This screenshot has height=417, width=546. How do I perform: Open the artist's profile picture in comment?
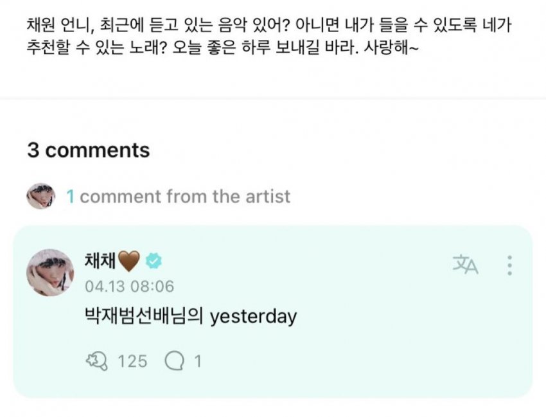[x=49, y=272]
